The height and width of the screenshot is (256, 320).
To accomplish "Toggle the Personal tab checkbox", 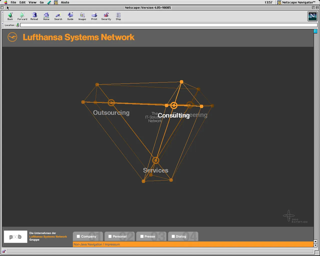I will point(110,236).
